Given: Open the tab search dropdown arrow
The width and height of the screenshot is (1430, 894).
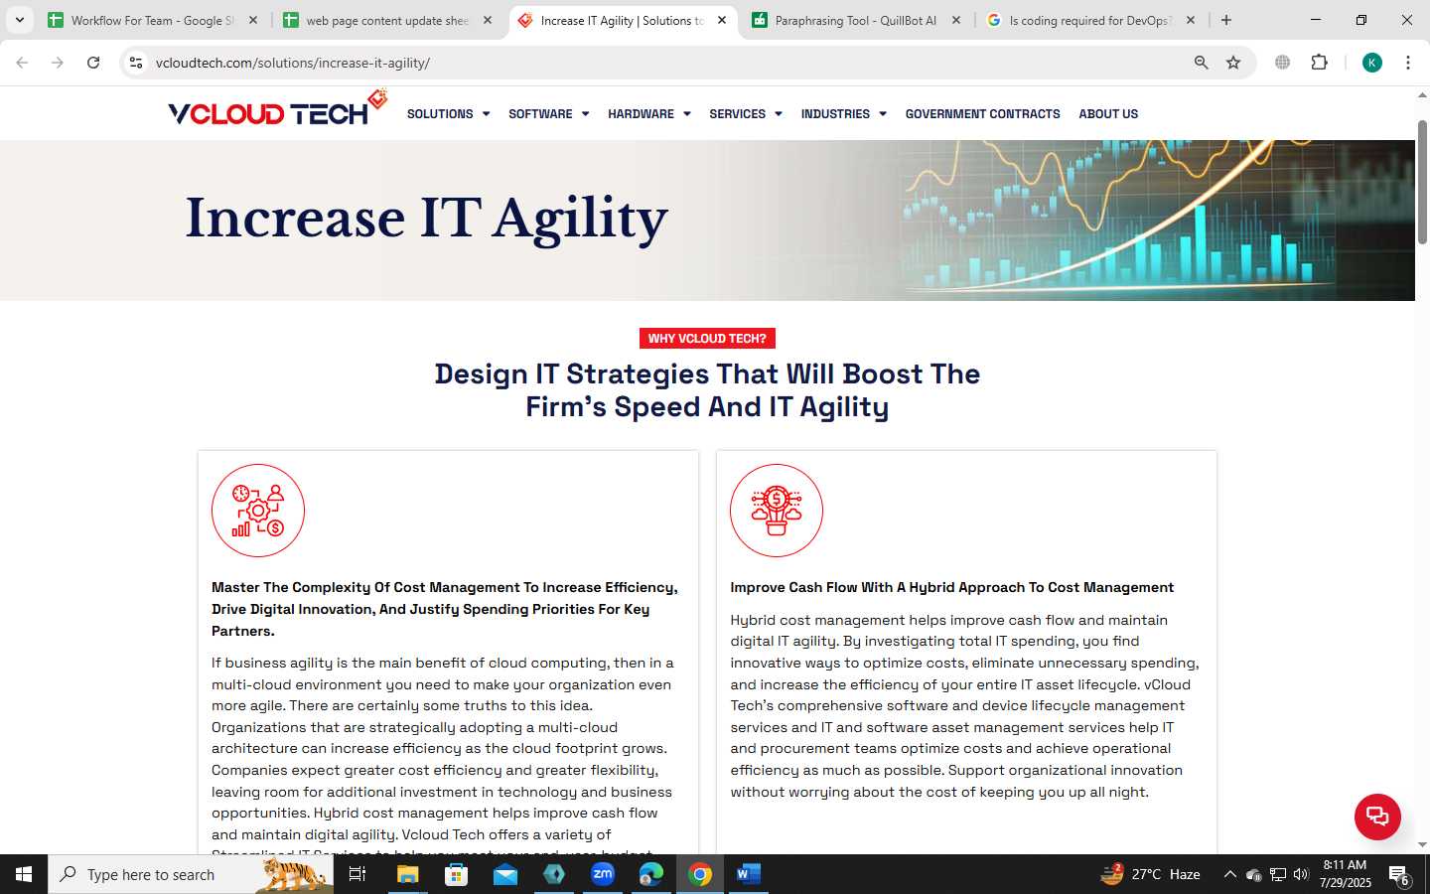Looking at the screenshot, I should pos(19,20).
